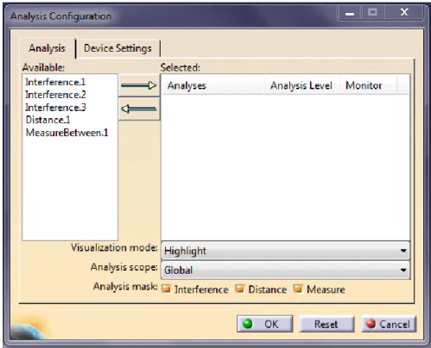Click the OK button
This screenshot has height=348, width=431.
tap(264, 324)
